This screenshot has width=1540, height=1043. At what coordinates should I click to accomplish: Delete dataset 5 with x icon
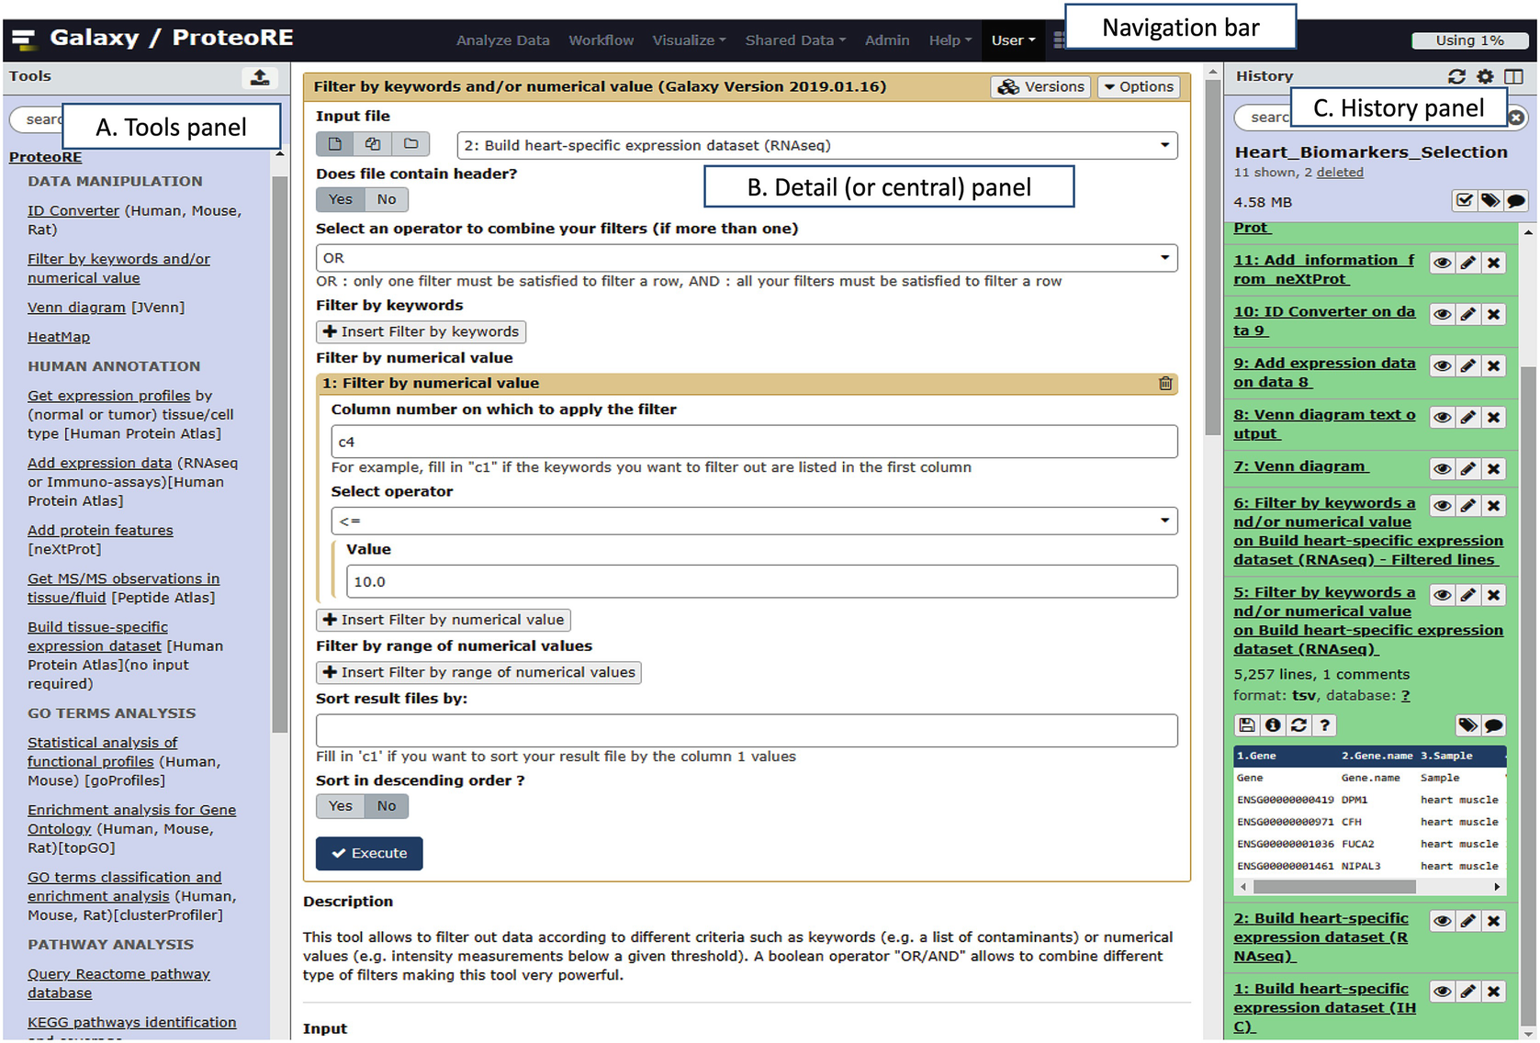[x=1494, y=595]
